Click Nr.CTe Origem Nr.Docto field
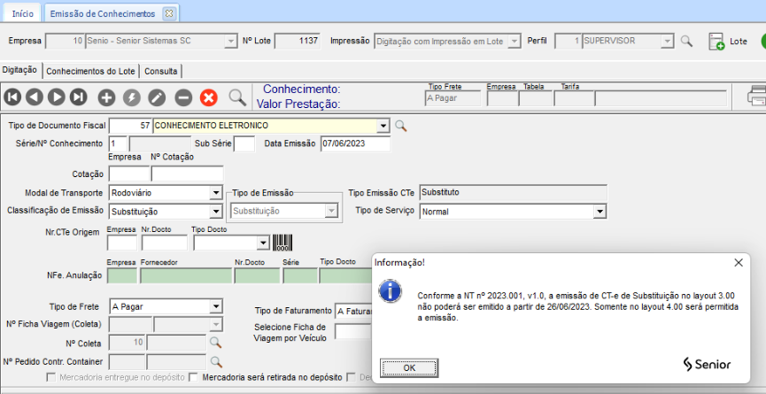 pos(165,243)
